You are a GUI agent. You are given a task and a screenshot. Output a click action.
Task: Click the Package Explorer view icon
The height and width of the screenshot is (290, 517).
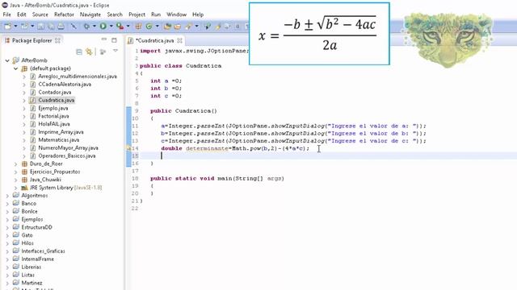[7, 40]
